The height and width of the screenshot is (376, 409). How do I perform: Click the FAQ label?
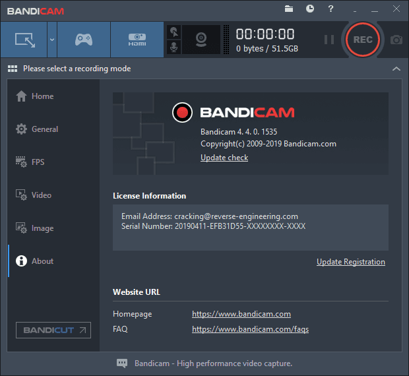120,329
